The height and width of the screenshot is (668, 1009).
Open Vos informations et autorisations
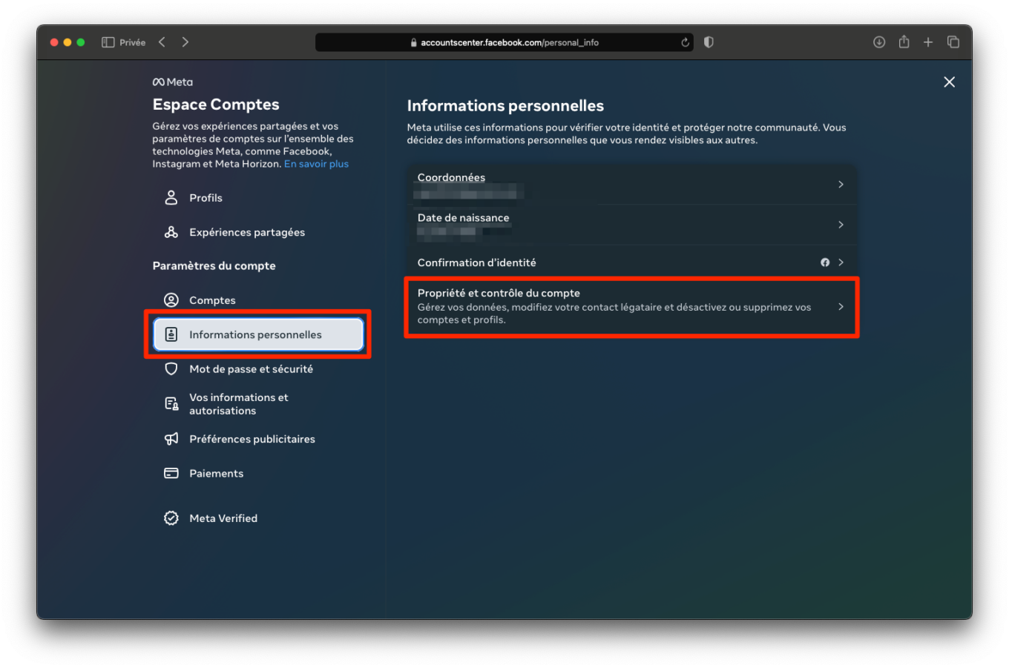[x=258, y=404]
